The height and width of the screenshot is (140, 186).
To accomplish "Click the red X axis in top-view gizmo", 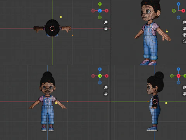I will [107, 11].
